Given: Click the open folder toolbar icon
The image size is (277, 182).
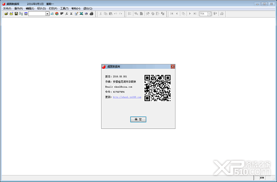Looking at the screenshot, I should [6, 14].
